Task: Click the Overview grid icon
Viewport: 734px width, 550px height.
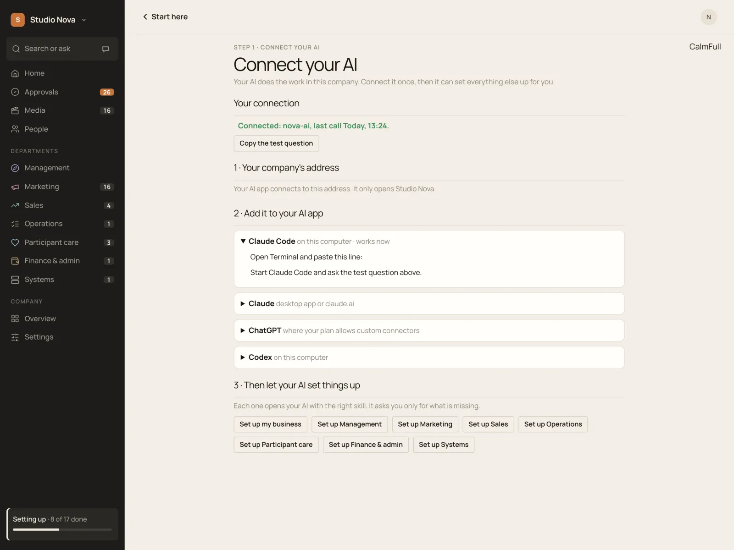Action: [x=15, y=319]
